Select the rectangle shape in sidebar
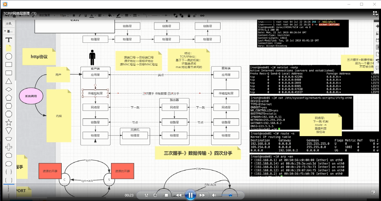Viewport: 381px width, 201px height. (9, 65)
